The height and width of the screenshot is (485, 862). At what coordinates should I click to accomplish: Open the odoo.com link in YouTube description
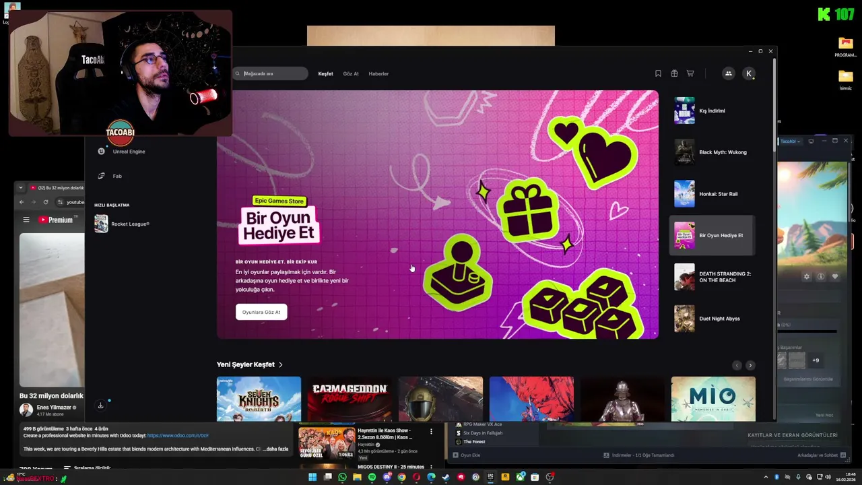click(178, 436)
